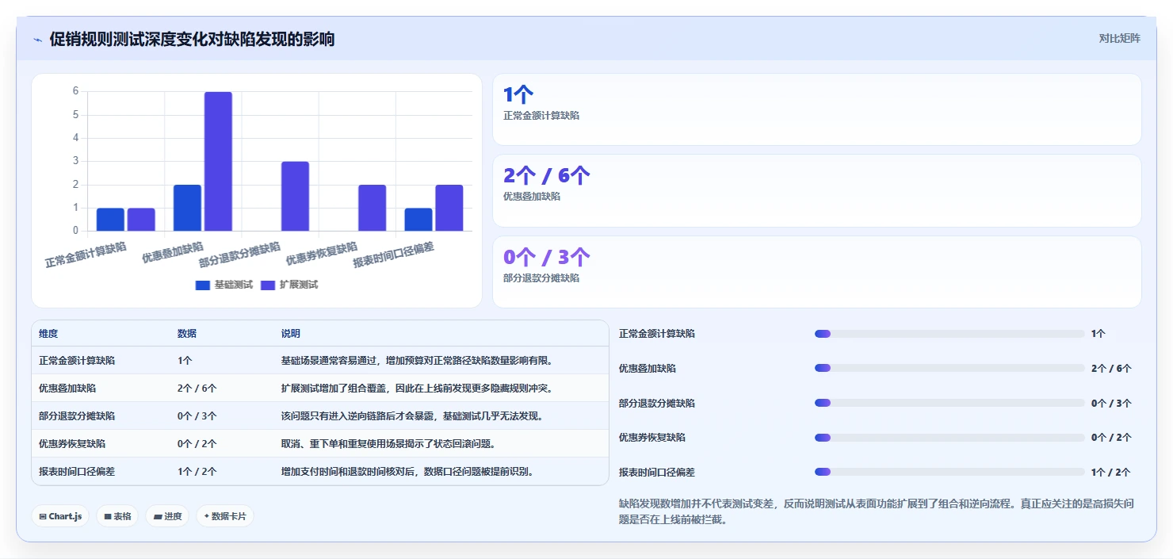Click the tall 优惠叠加缺陷 扩展测试 bar
1173x559 pixels.
click(218, 162)
